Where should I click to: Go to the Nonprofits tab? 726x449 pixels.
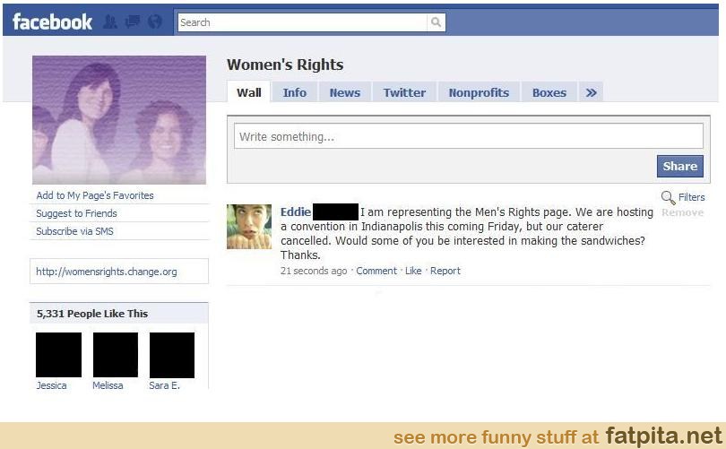point(479,92)
